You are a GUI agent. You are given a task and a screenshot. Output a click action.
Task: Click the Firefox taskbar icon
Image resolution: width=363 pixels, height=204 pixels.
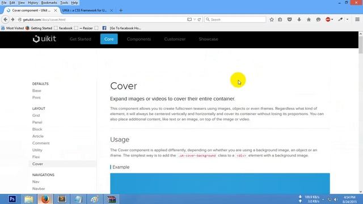[x=45, y=199]
